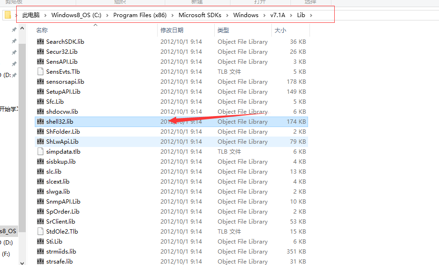
Task: Click the SpOrder.Lib file icon
Action: 40,212
